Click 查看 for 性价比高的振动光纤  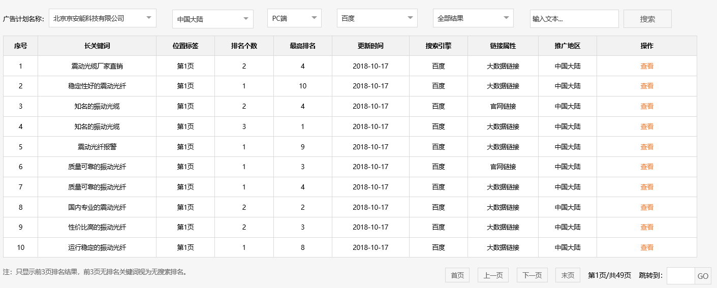coord(647,227)
